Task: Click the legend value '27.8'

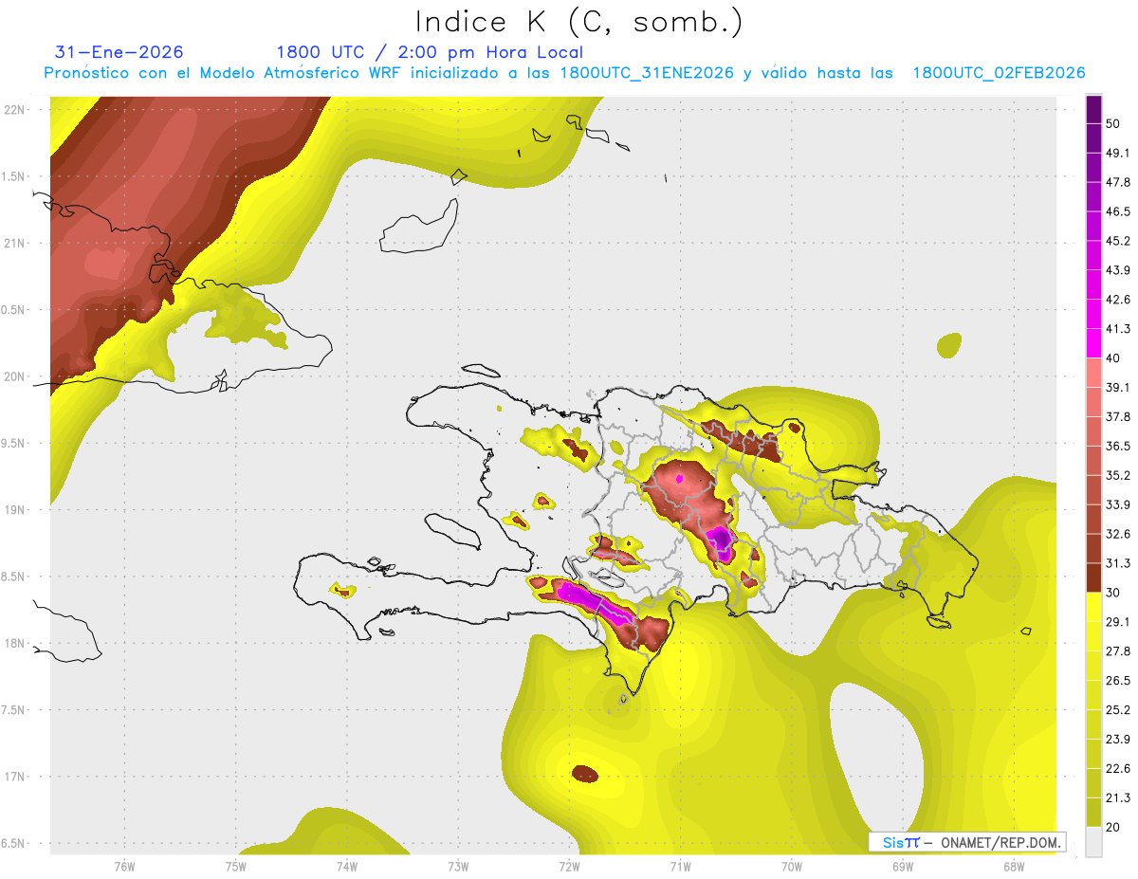Action: tap(1117, 651)
